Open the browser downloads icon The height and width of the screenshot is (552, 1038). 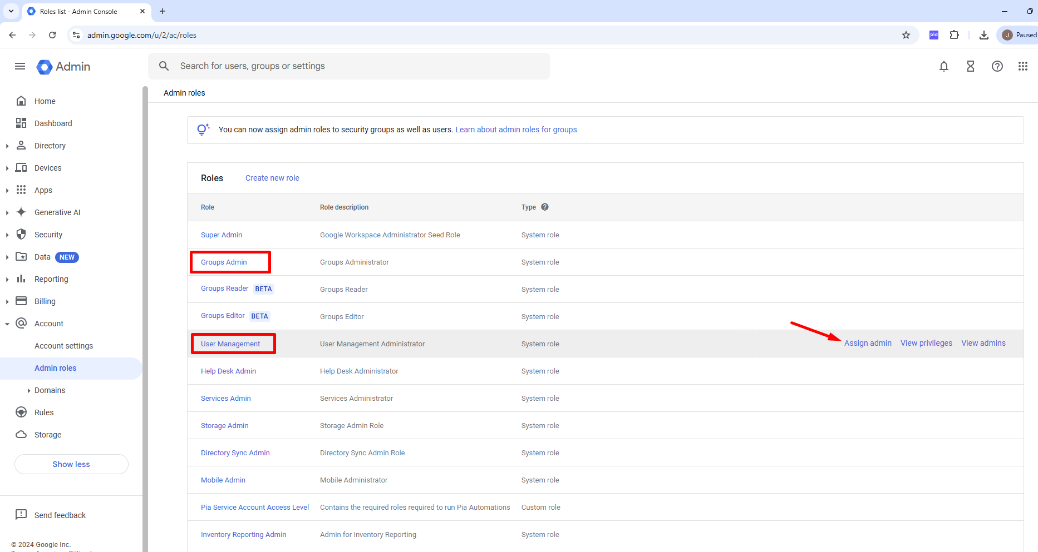coord(984,35)
